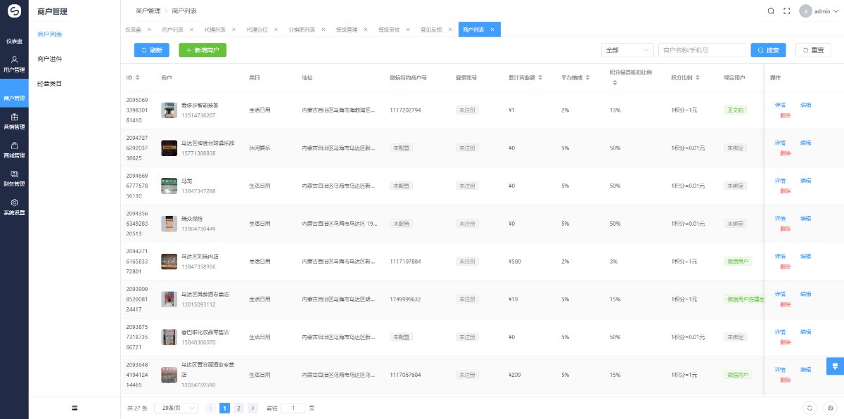Expand the admin user menu arrow
This screenshot has height=419, width=844.
click(x=836, y=12)
